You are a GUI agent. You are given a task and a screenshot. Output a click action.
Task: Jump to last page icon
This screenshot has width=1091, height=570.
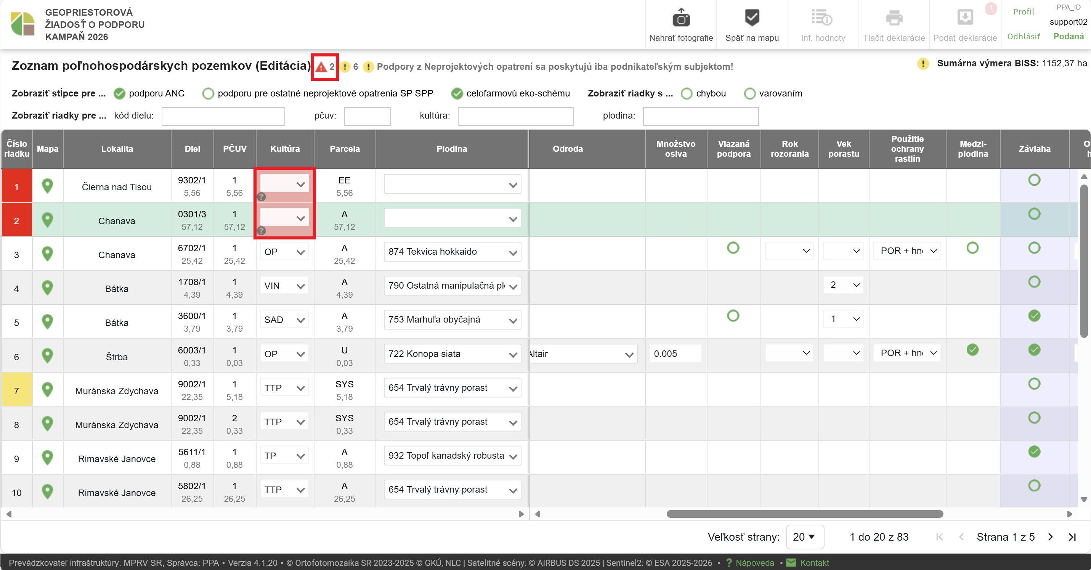coord(1072,537)
